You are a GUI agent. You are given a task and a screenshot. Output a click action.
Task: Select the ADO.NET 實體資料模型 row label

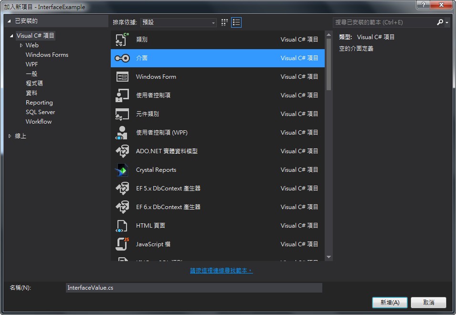point(167,151)
